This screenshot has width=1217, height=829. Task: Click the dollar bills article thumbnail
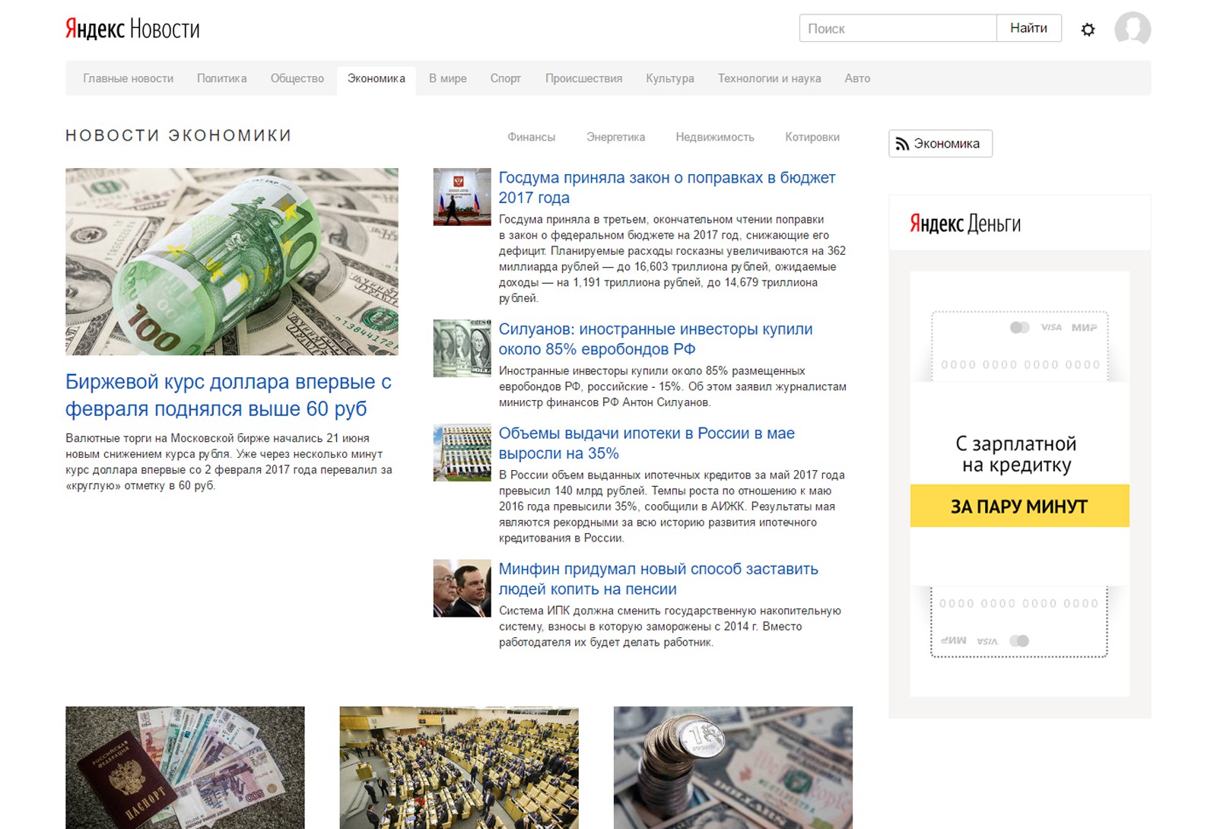pyautogui.click(x=462, y=348)
